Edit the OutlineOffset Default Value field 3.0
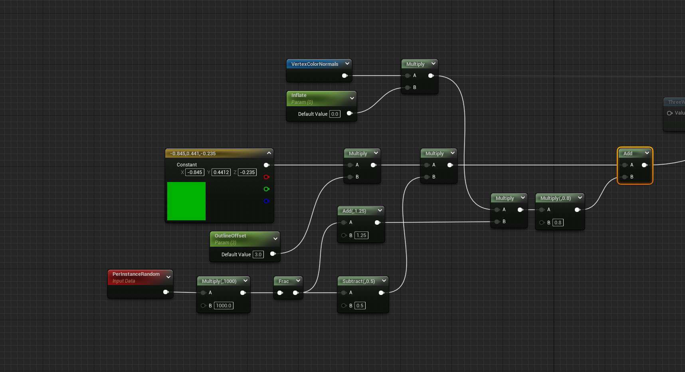The image size is (685, 372). [258, 254]
